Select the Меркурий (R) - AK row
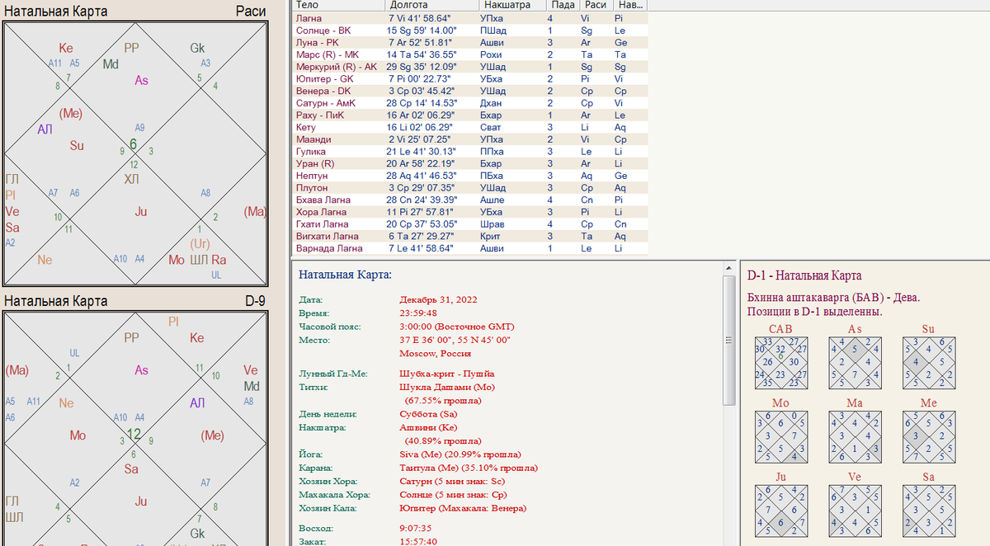This screenshot has height=546, width=990. coord(470,66)
